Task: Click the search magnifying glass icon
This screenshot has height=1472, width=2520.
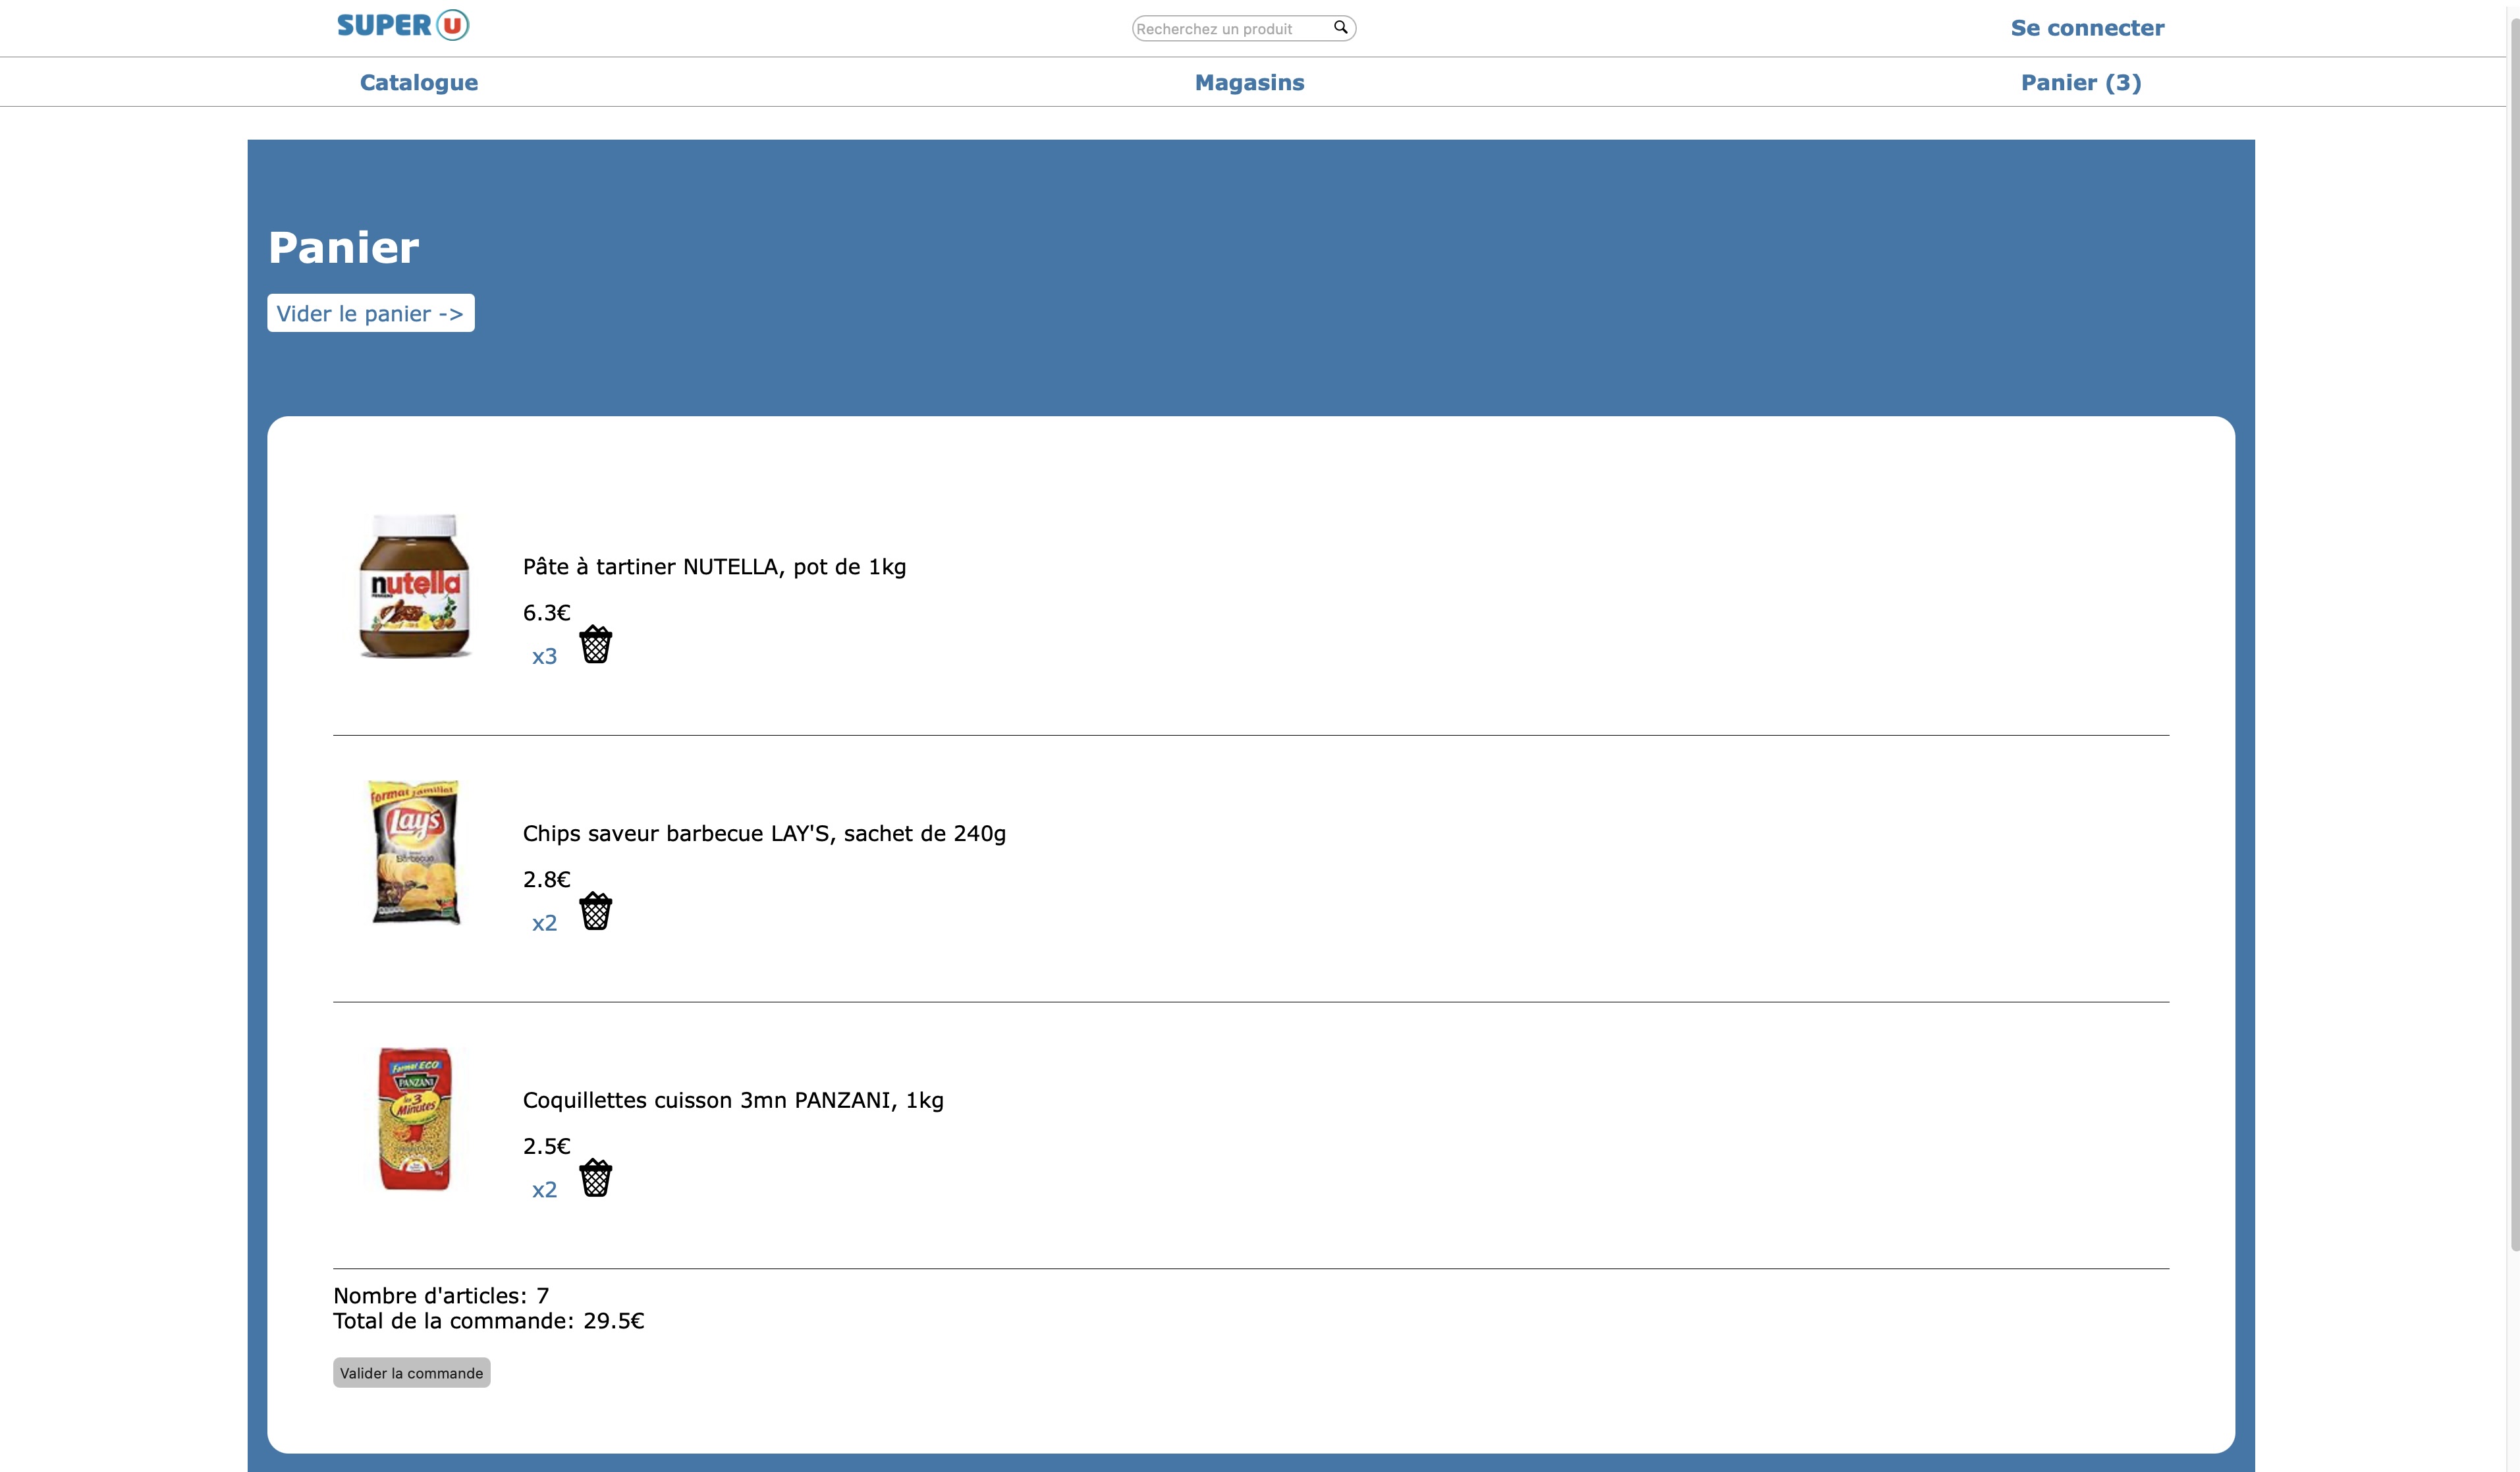Action: 1340,28
